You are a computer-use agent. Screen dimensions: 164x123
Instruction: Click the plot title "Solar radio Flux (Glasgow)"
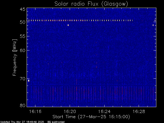coord(91,4)
